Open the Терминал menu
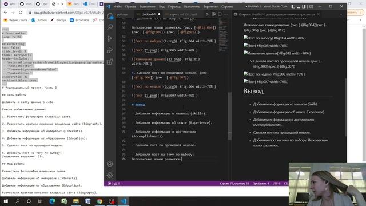Screen dimensions: 366x206 click(x=210, y=6)
